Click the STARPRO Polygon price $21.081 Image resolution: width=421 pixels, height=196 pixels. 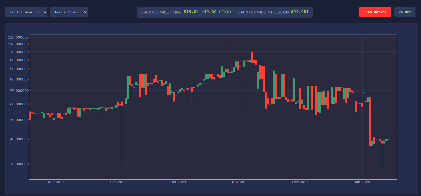(300, 12)
